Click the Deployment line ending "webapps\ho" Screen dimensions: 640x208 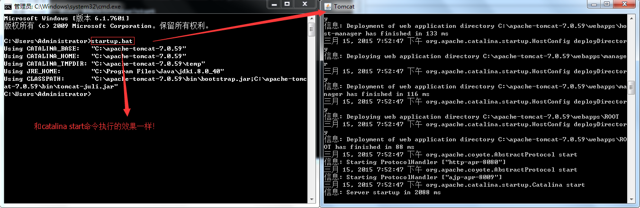475,26
